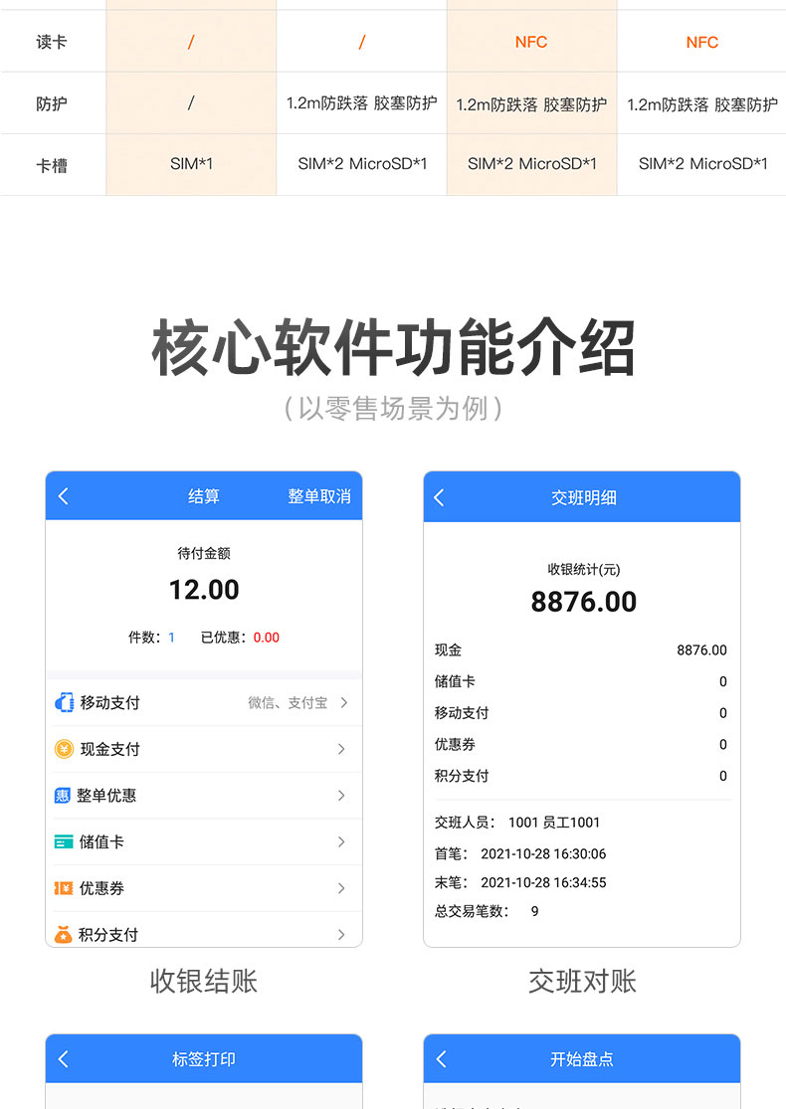Go back from the 开始盘点 screen

pos(442,1059)
